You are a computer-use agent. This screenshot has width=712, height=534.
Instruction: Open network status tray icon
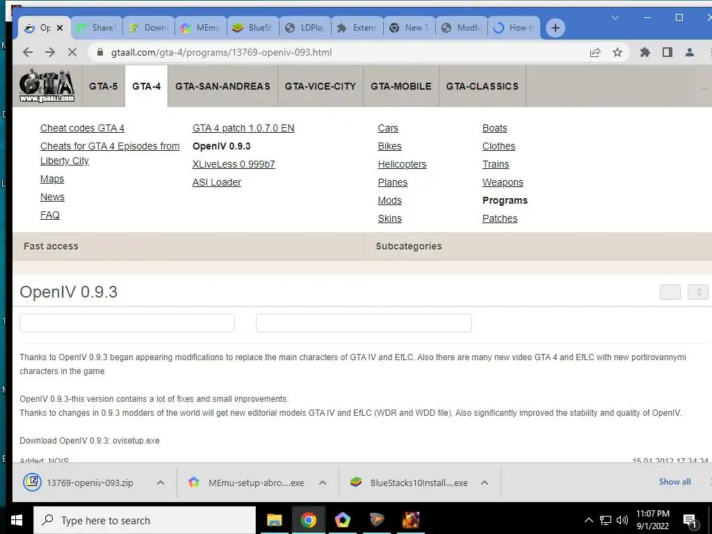click(606, 520)
